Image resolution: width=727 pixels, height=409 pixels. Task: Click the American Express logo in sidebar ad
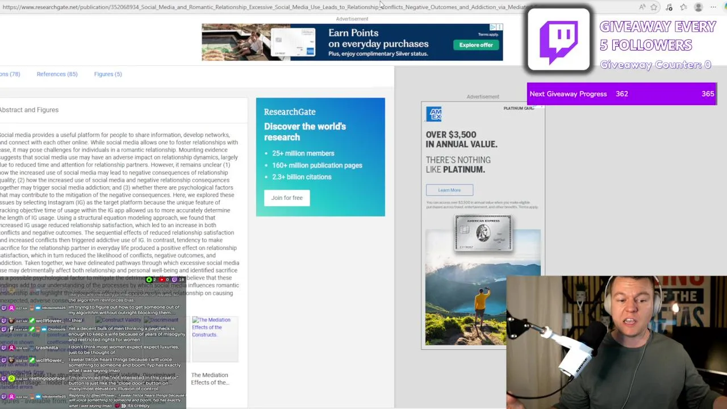(434, 114)
